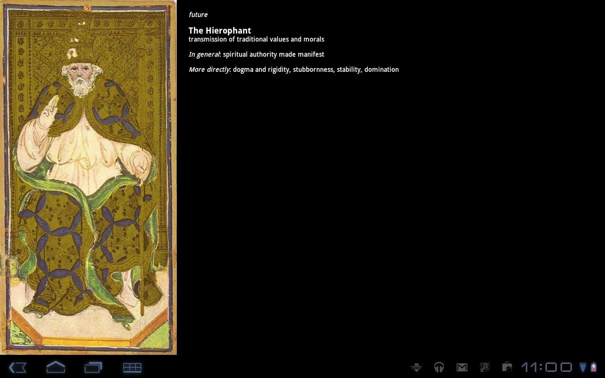Select the "future" position label
The width and height of the screenshot is (605, 378).
coord(198,15)
